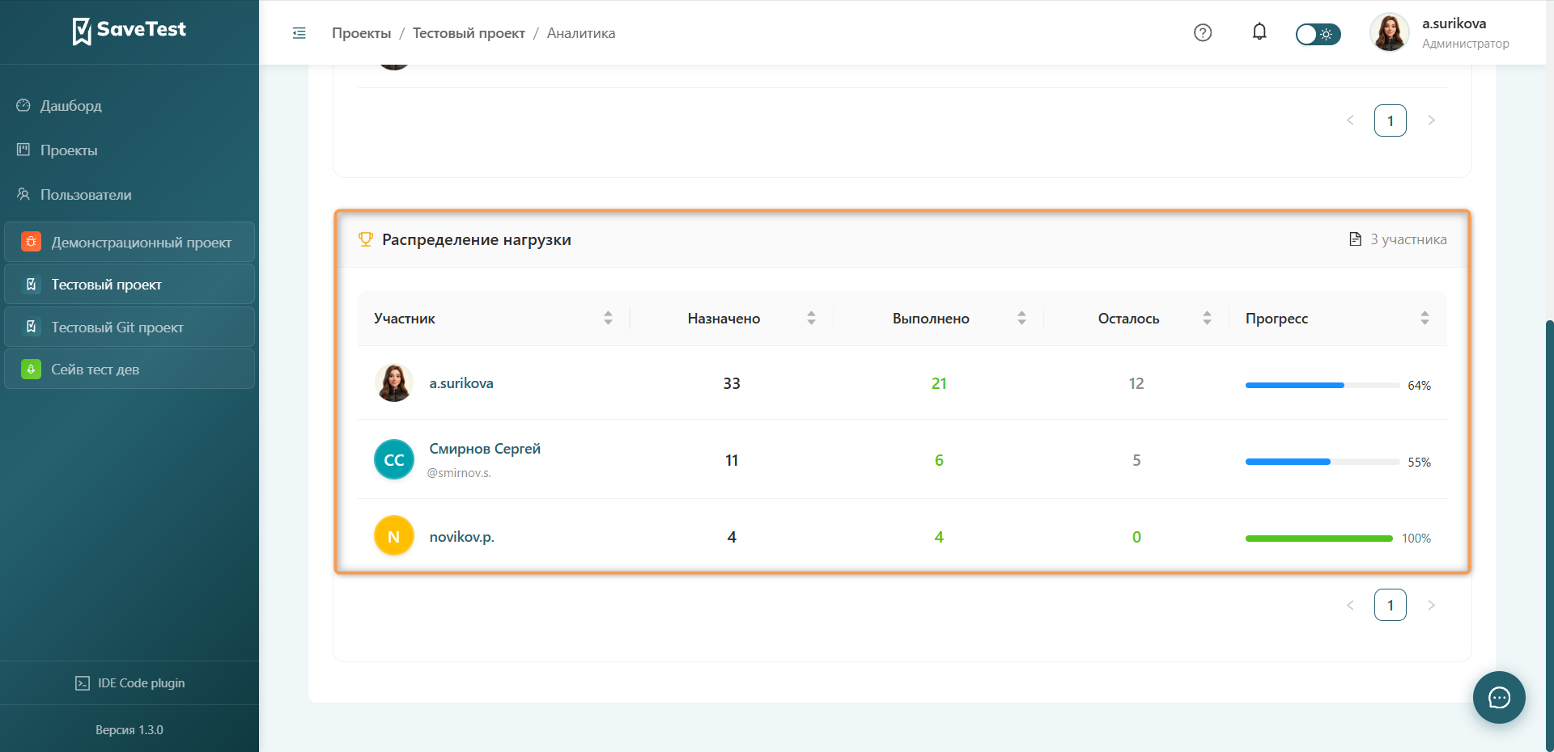
Task: Click remaining value 12 for a.surikova
Action: pos(1136,383)
